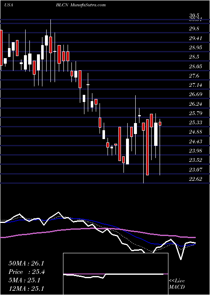Select the 24.43 price axis label

click(x=196, y=141)
